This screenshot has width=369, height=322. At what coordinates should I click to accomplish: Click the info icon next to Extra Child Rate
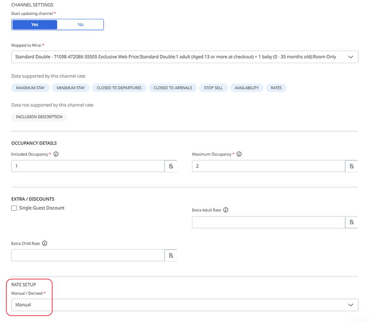(44, 243)
